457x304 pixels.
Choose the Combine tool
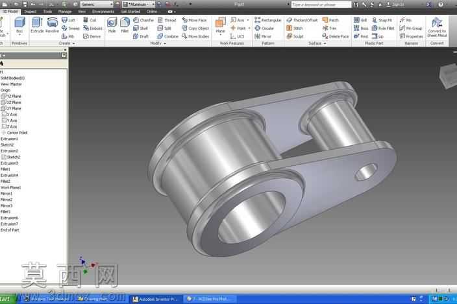tap(167, 36)
